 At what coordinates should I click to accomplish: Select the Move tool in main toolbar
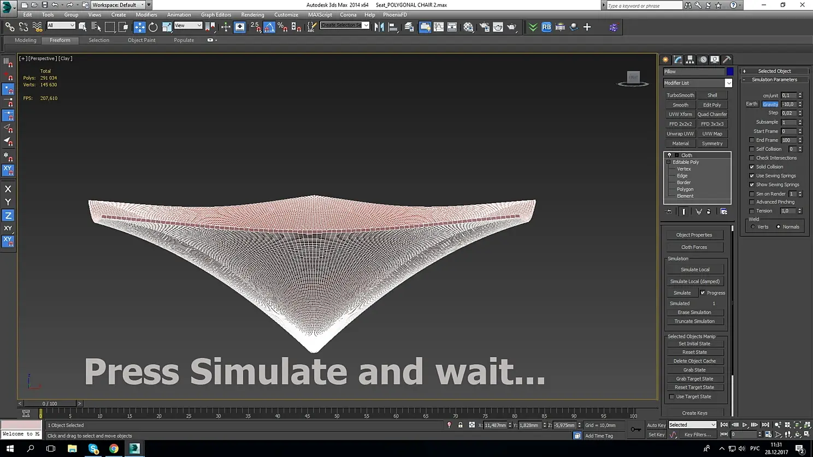tap(139, 27)
